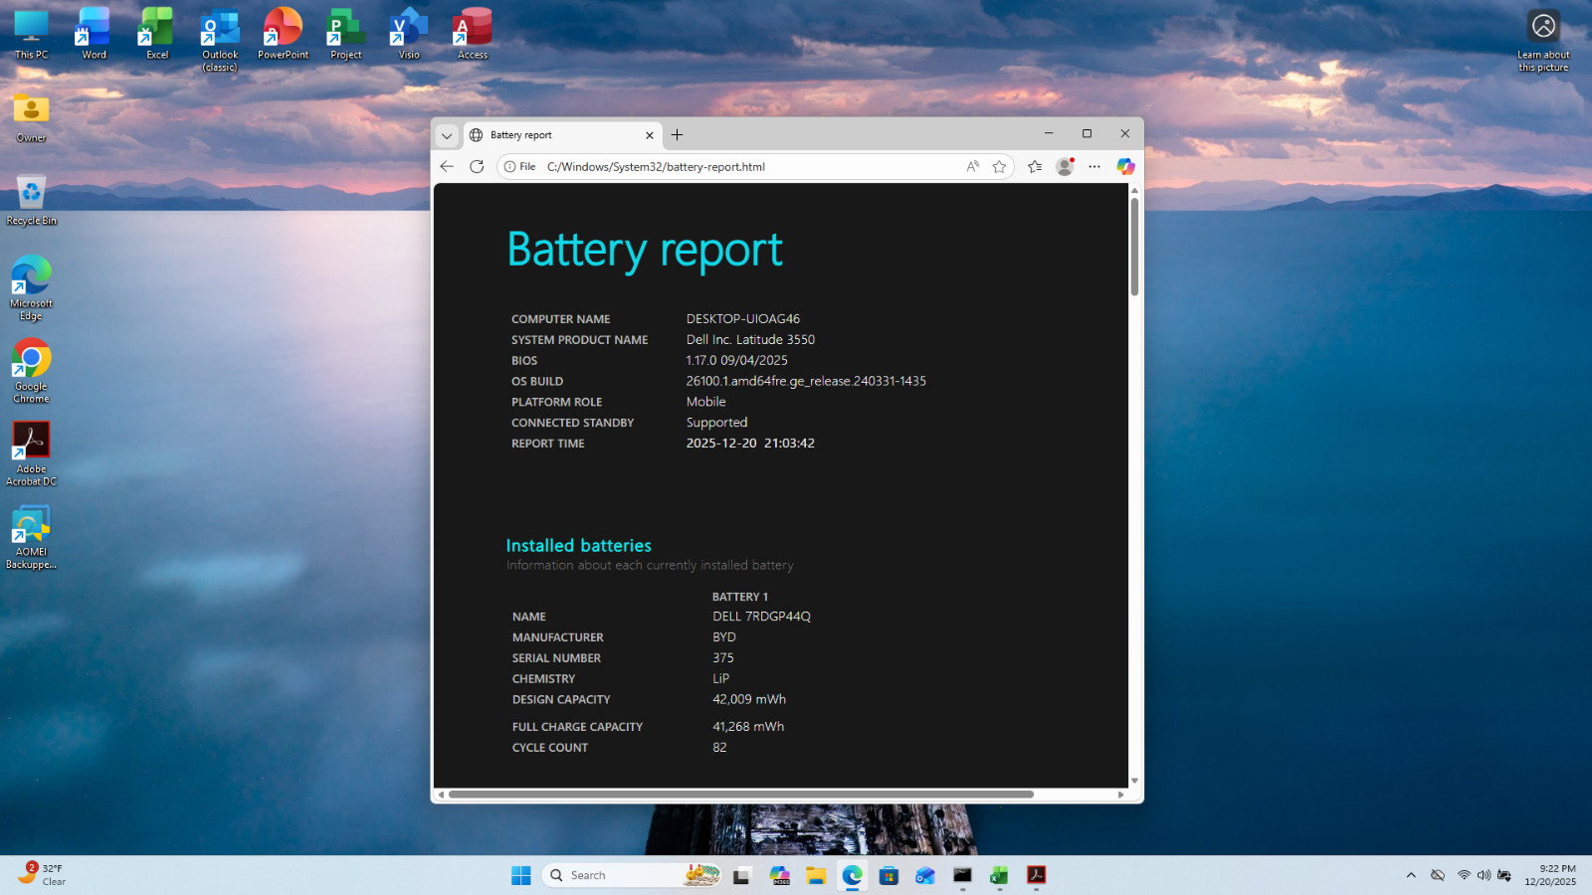This screenshot has height=895, width=1592.
Task: Open the Adobe Acrobat taskbar icon
Action: point(1036,875)
